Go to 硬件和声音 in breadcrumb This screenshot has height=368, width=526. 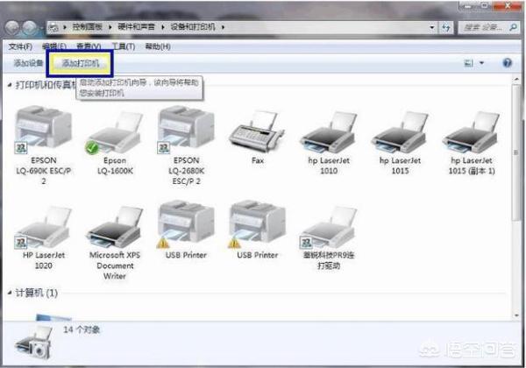[x=136, y=27]
